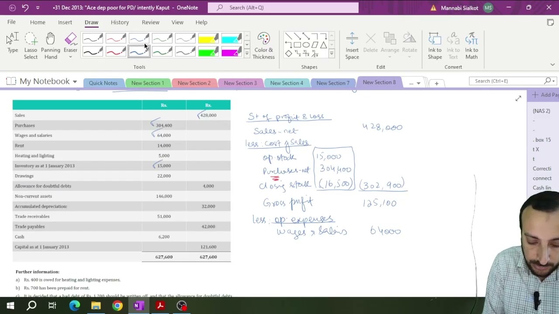
Task: Choose the magenta highlighter
Action: point(231,52)
